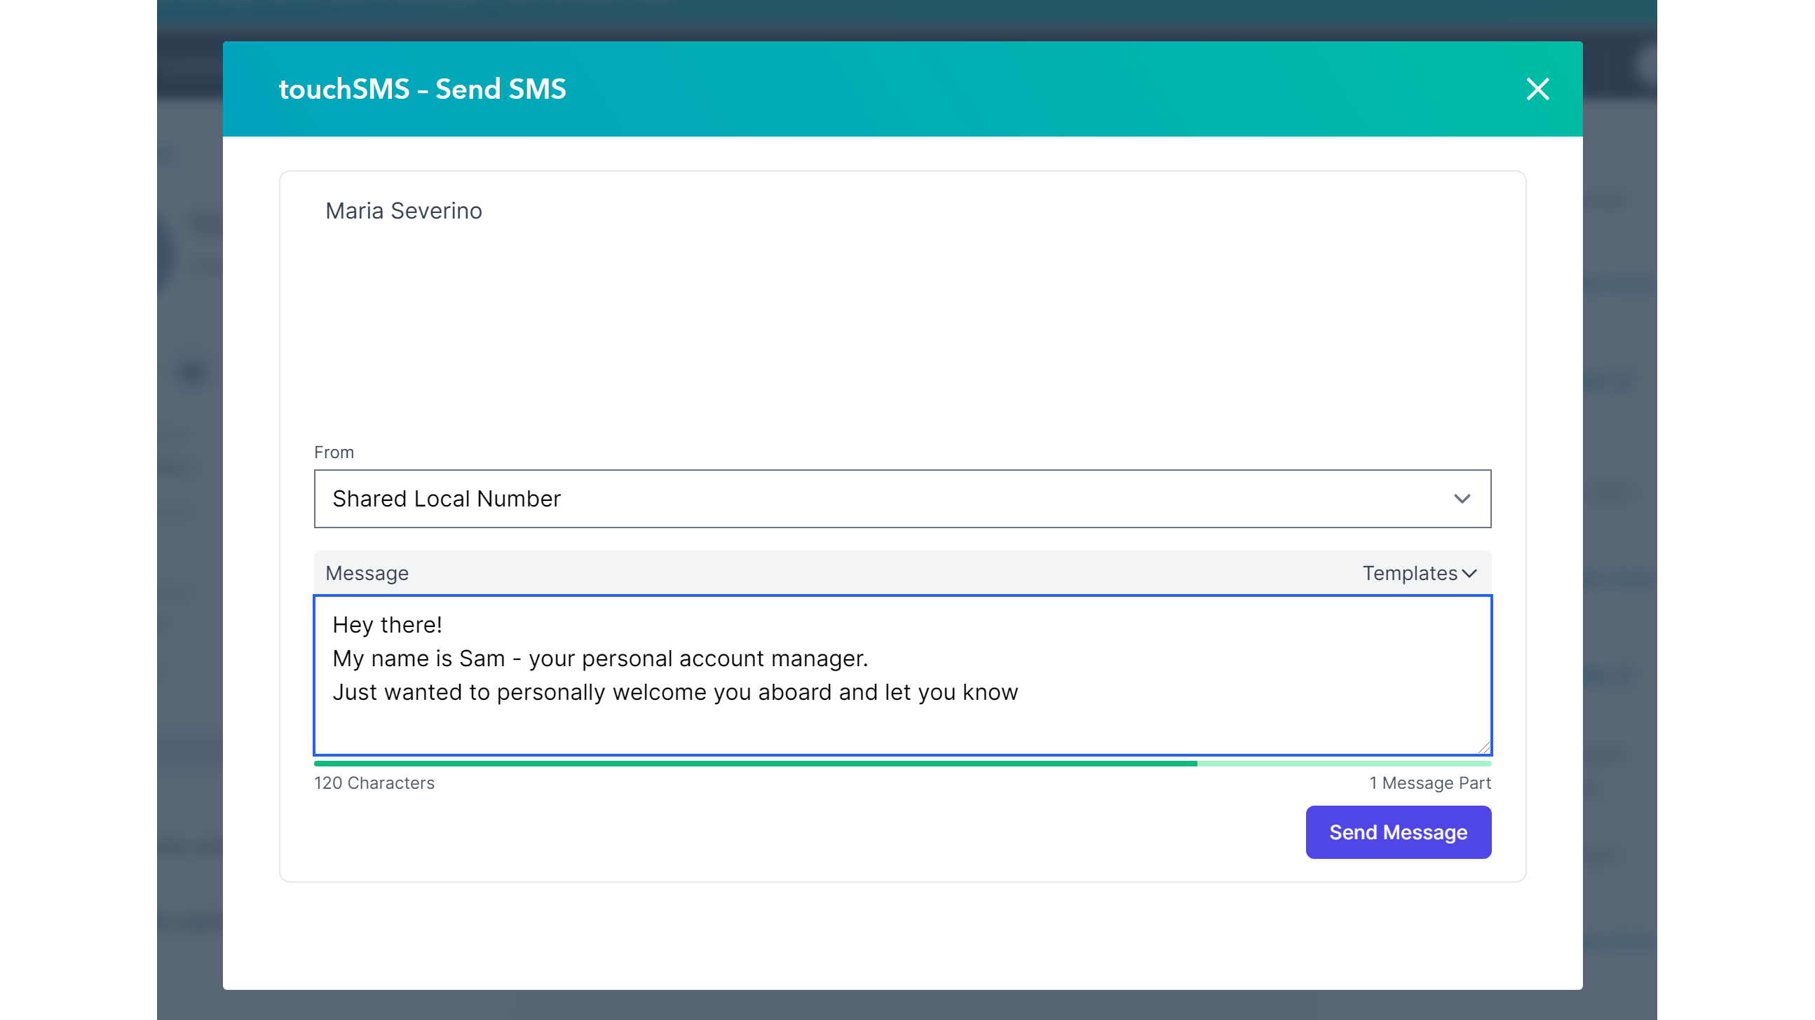Click the X icon in the teal header
The image size is (1815, 1020).
1538,89
